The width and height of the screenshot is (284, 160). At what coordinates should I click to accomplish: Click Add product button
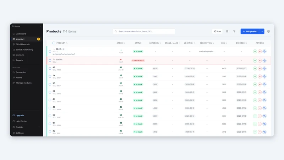click(x=250, y=31)
